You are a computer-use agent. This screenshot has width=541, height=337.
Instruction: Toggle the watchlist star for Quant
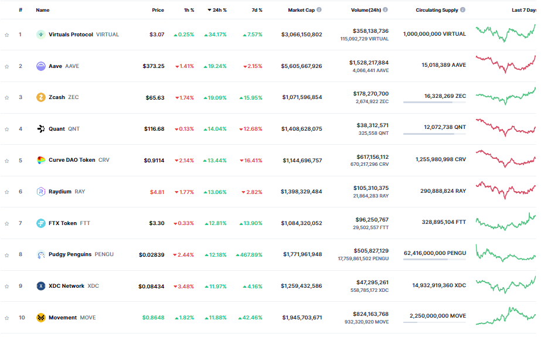tap(6, 130)
